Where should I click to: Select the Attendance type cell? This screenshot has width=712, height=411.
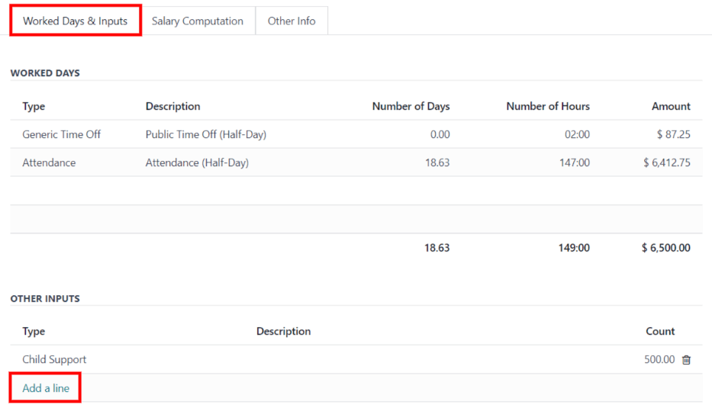49,162
